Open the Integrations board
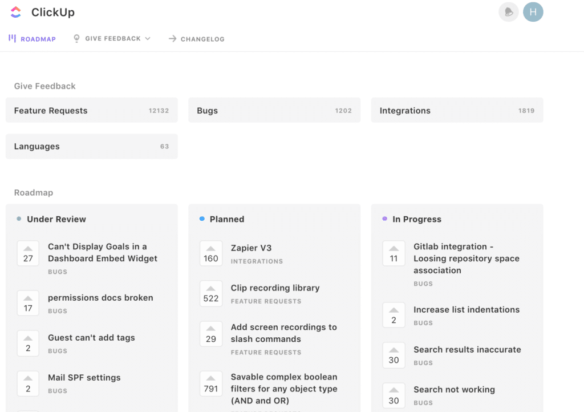The height and width of the screenshot is (412, 584). click(457, 110)
